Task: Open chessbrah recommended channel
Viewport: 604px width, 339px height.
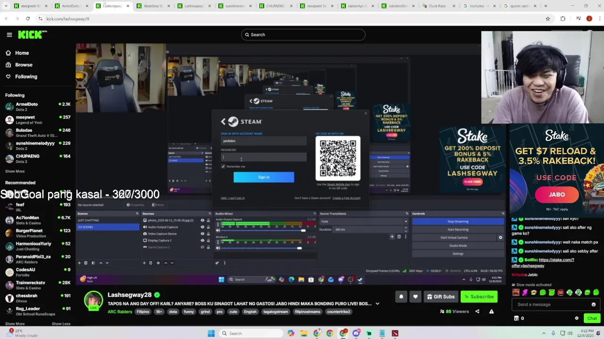Action: [x=38, y=298]
